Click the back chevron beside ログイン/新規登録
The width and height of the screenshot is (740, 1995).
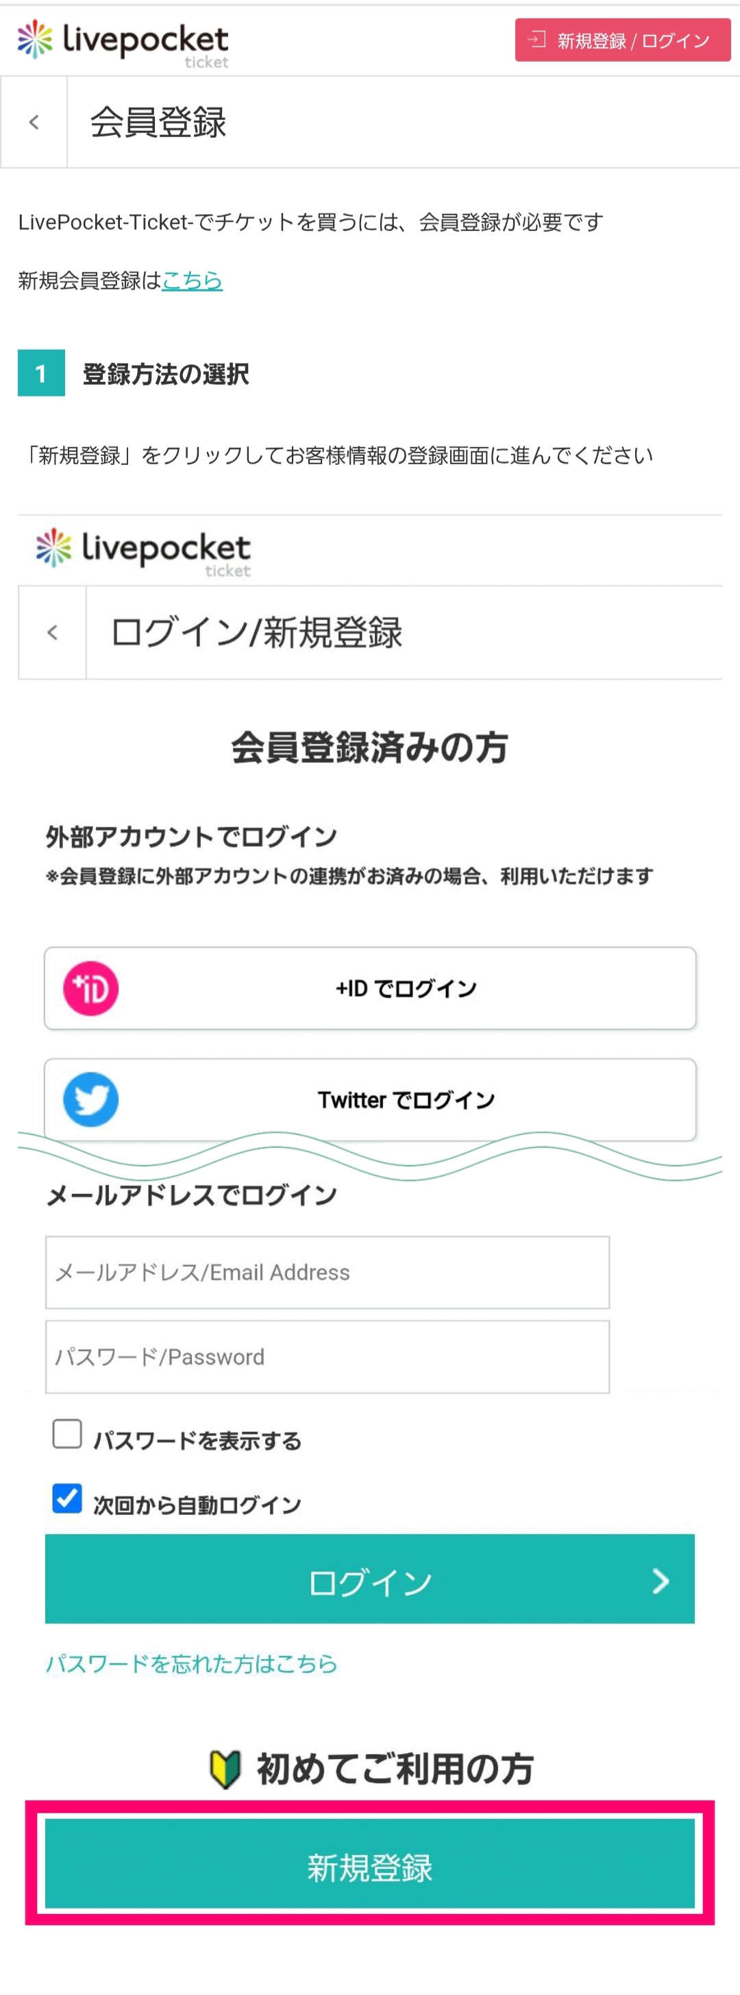click(x=53, y=633)
